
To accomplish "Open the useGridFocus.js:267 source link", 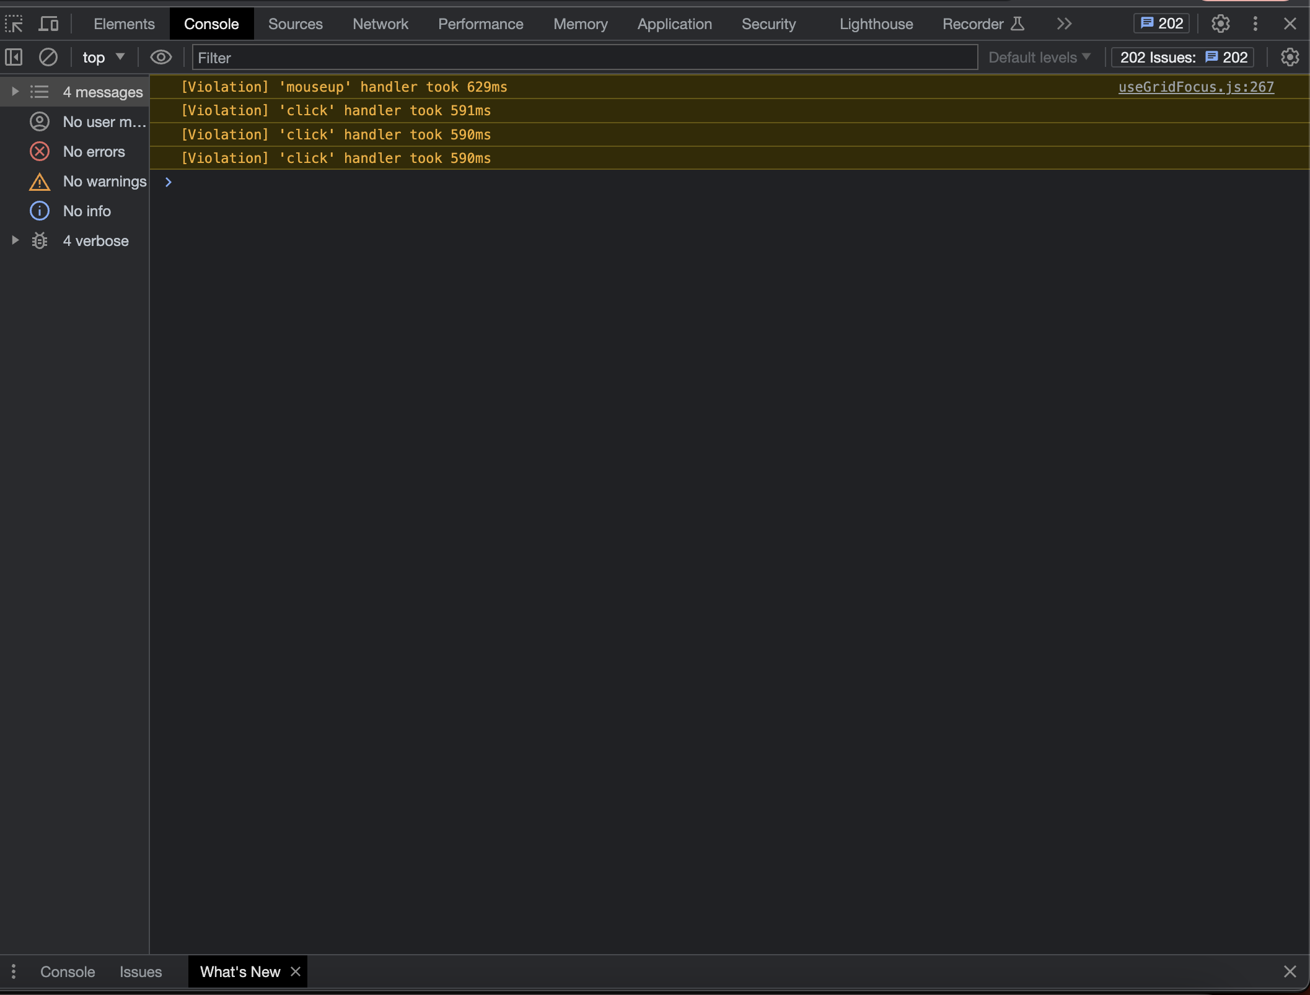I will (1196, 87).
